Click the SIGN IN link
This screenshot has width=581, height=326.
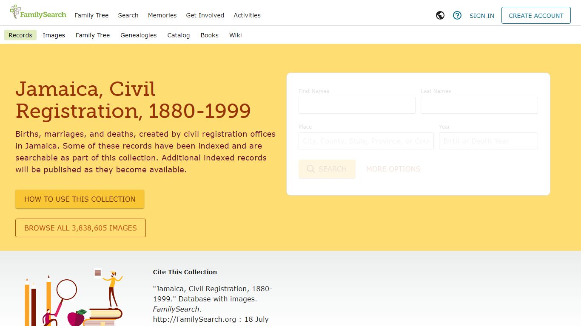coord(482,16)
